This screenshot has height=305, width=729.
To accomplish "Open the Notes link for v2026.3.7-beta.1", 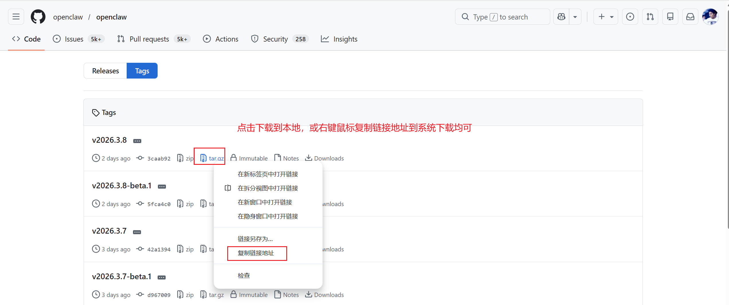I will tap(291, 294).
